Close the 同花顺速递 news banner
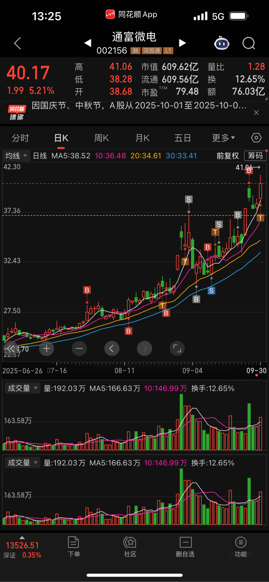Viewport: 269px width, 582px height. pyautogui.click(x=256, y=112)
